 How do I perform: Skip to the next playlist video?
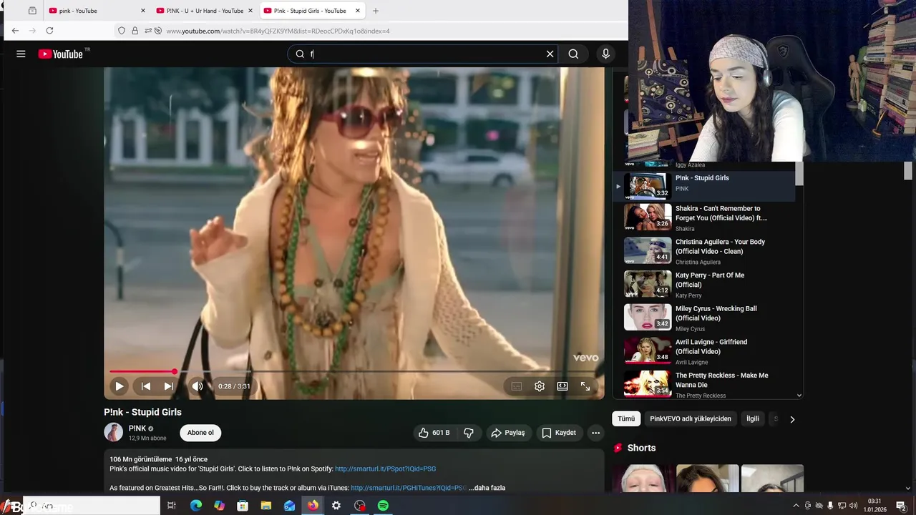(x=169, y=386)
